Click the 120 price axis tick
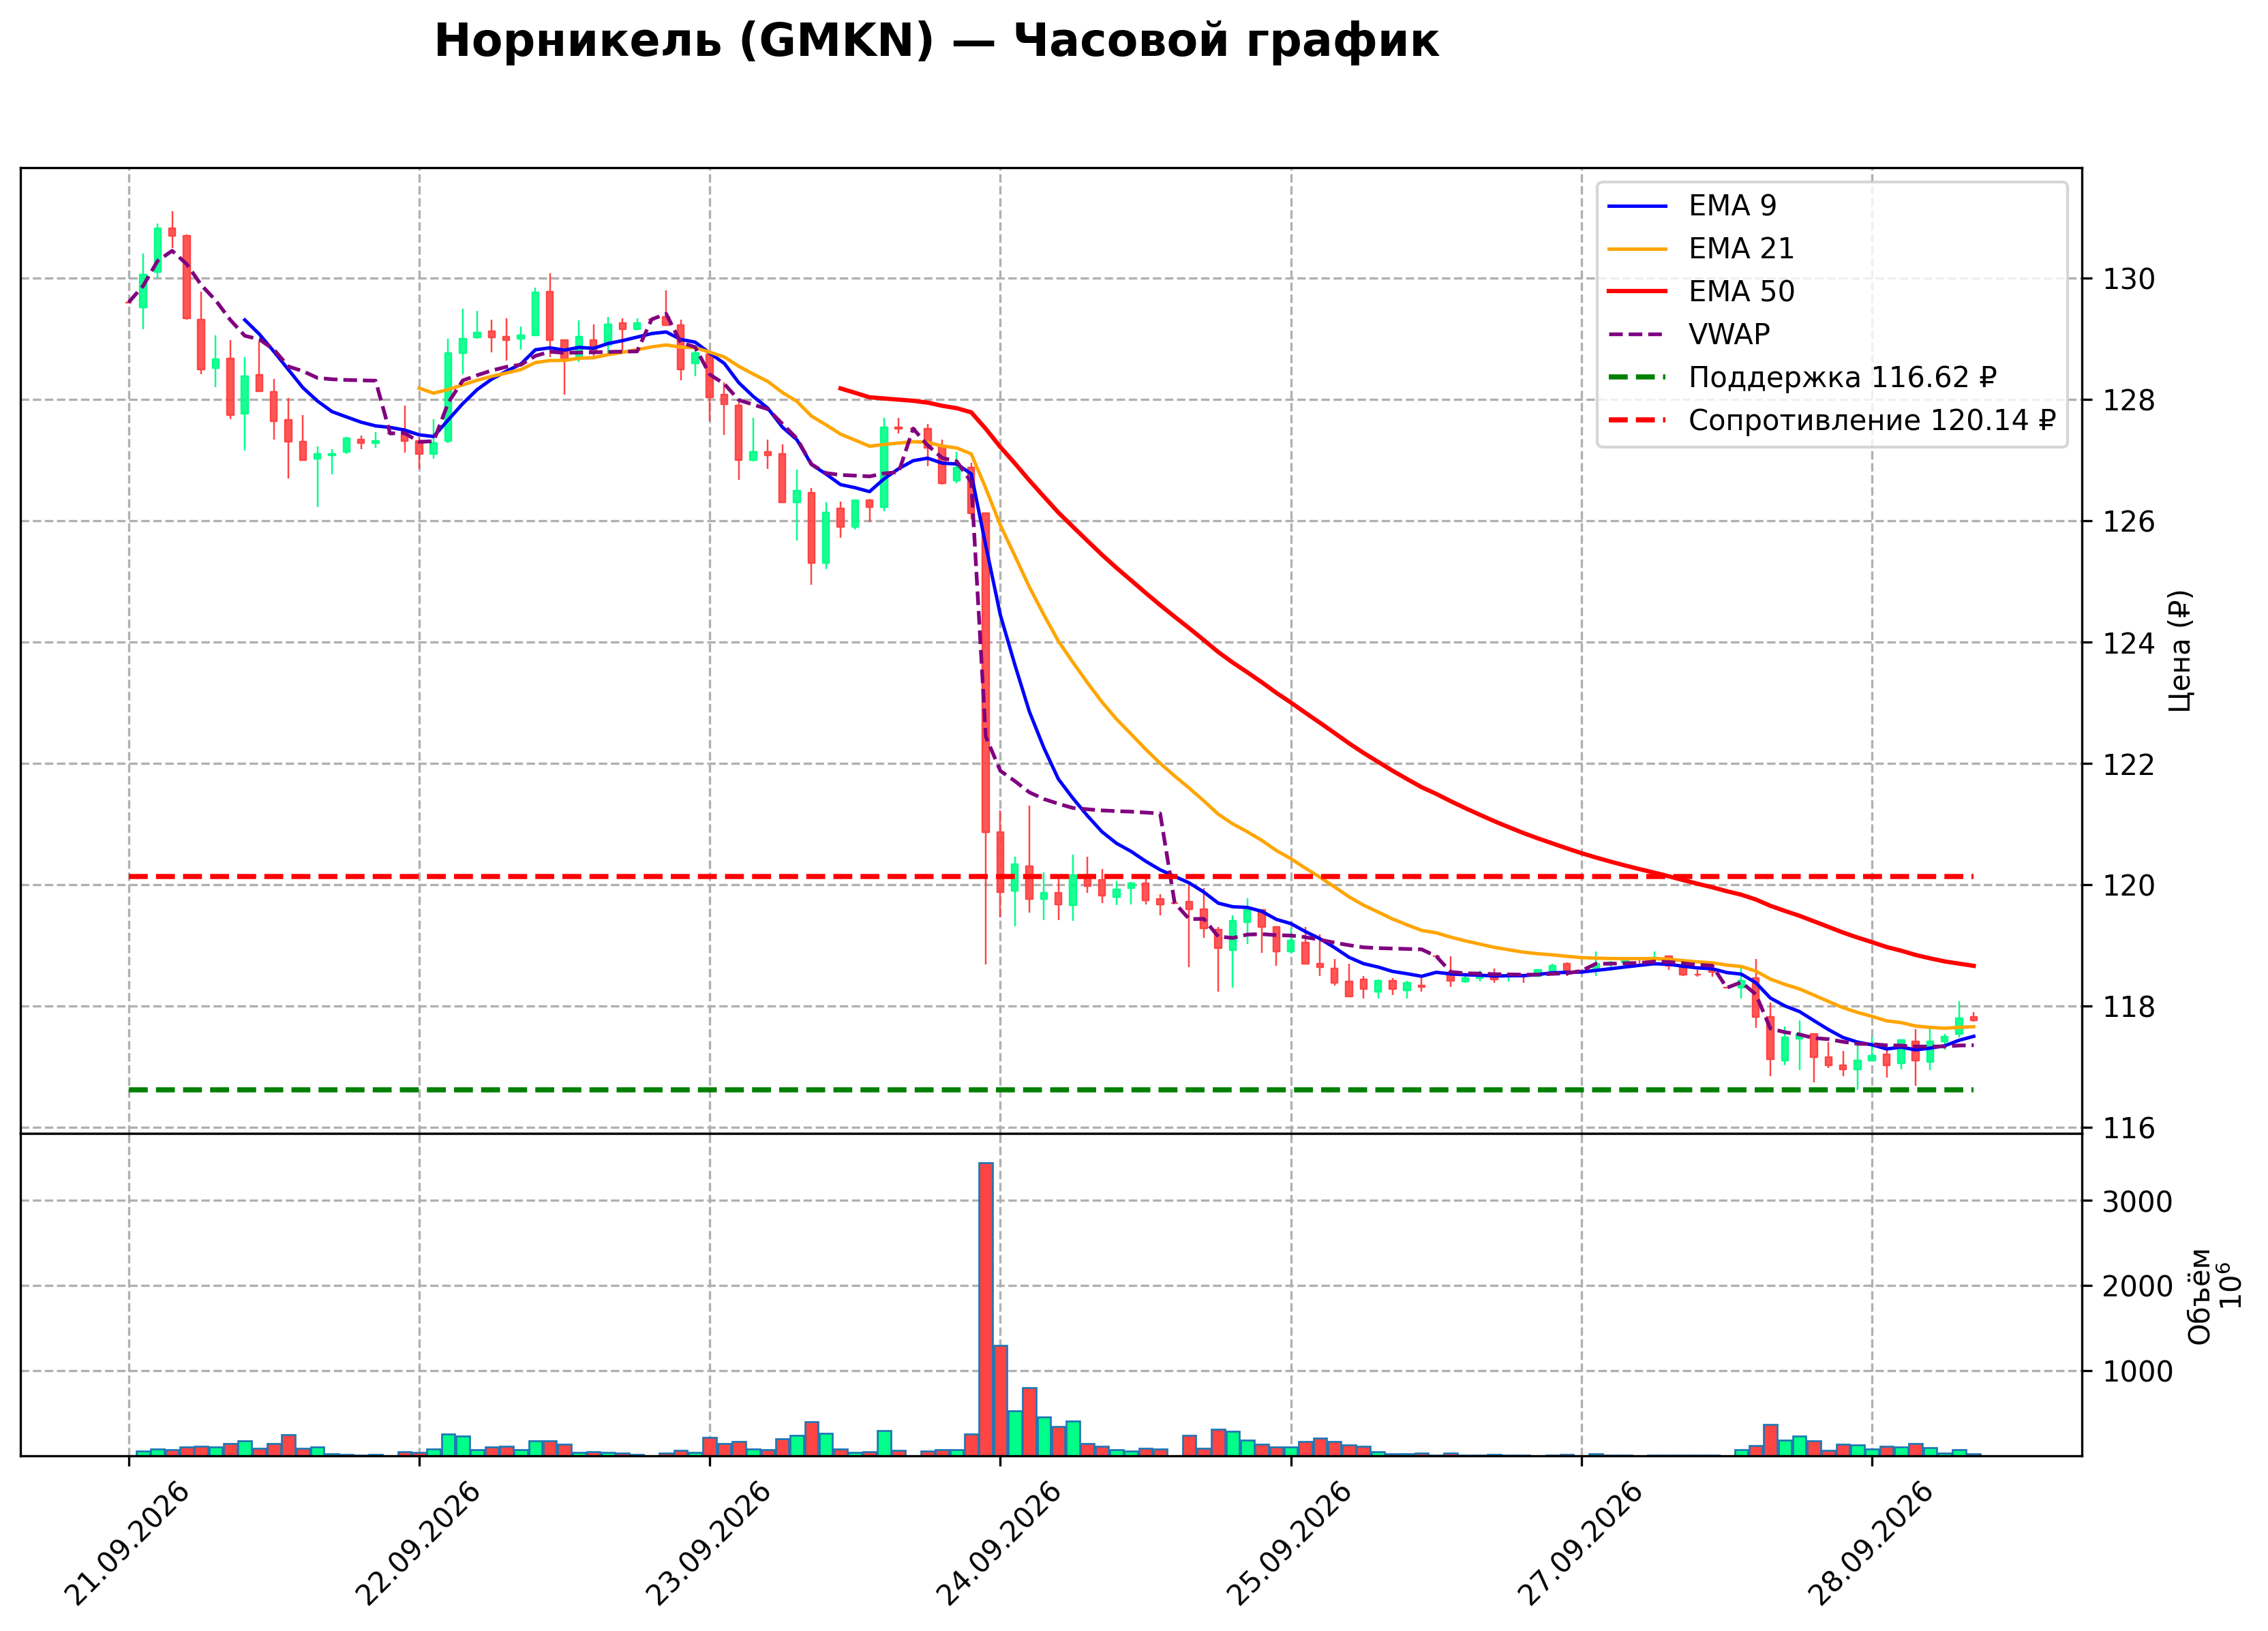 coord(2128,886)
